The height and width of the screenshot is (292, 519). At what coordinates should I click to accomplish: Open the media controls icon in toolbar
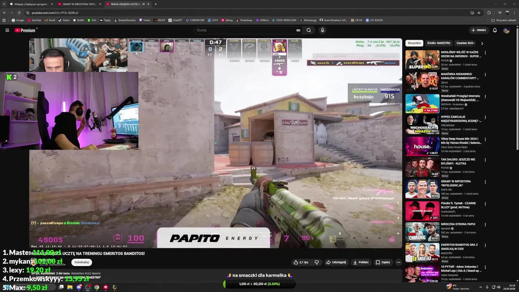500,13
